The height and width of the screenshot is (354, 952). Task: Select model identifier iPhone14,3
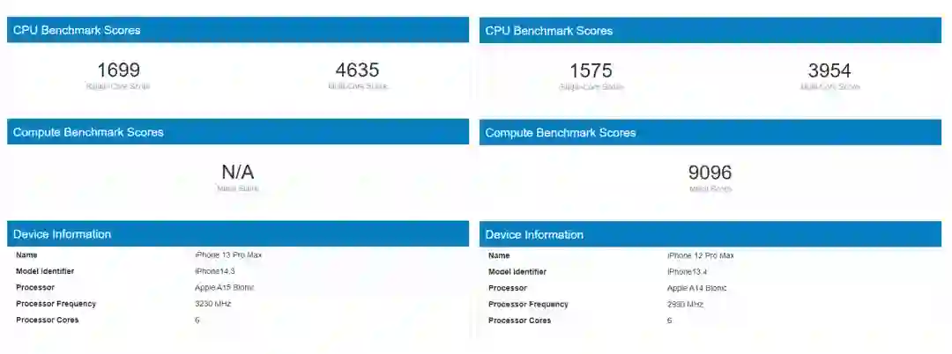click(x=213, y=271)
